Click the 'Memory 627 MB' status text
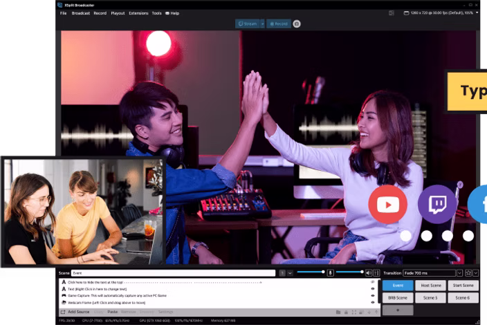Screen dimensions: 487x325 click(x=223, y=320)
